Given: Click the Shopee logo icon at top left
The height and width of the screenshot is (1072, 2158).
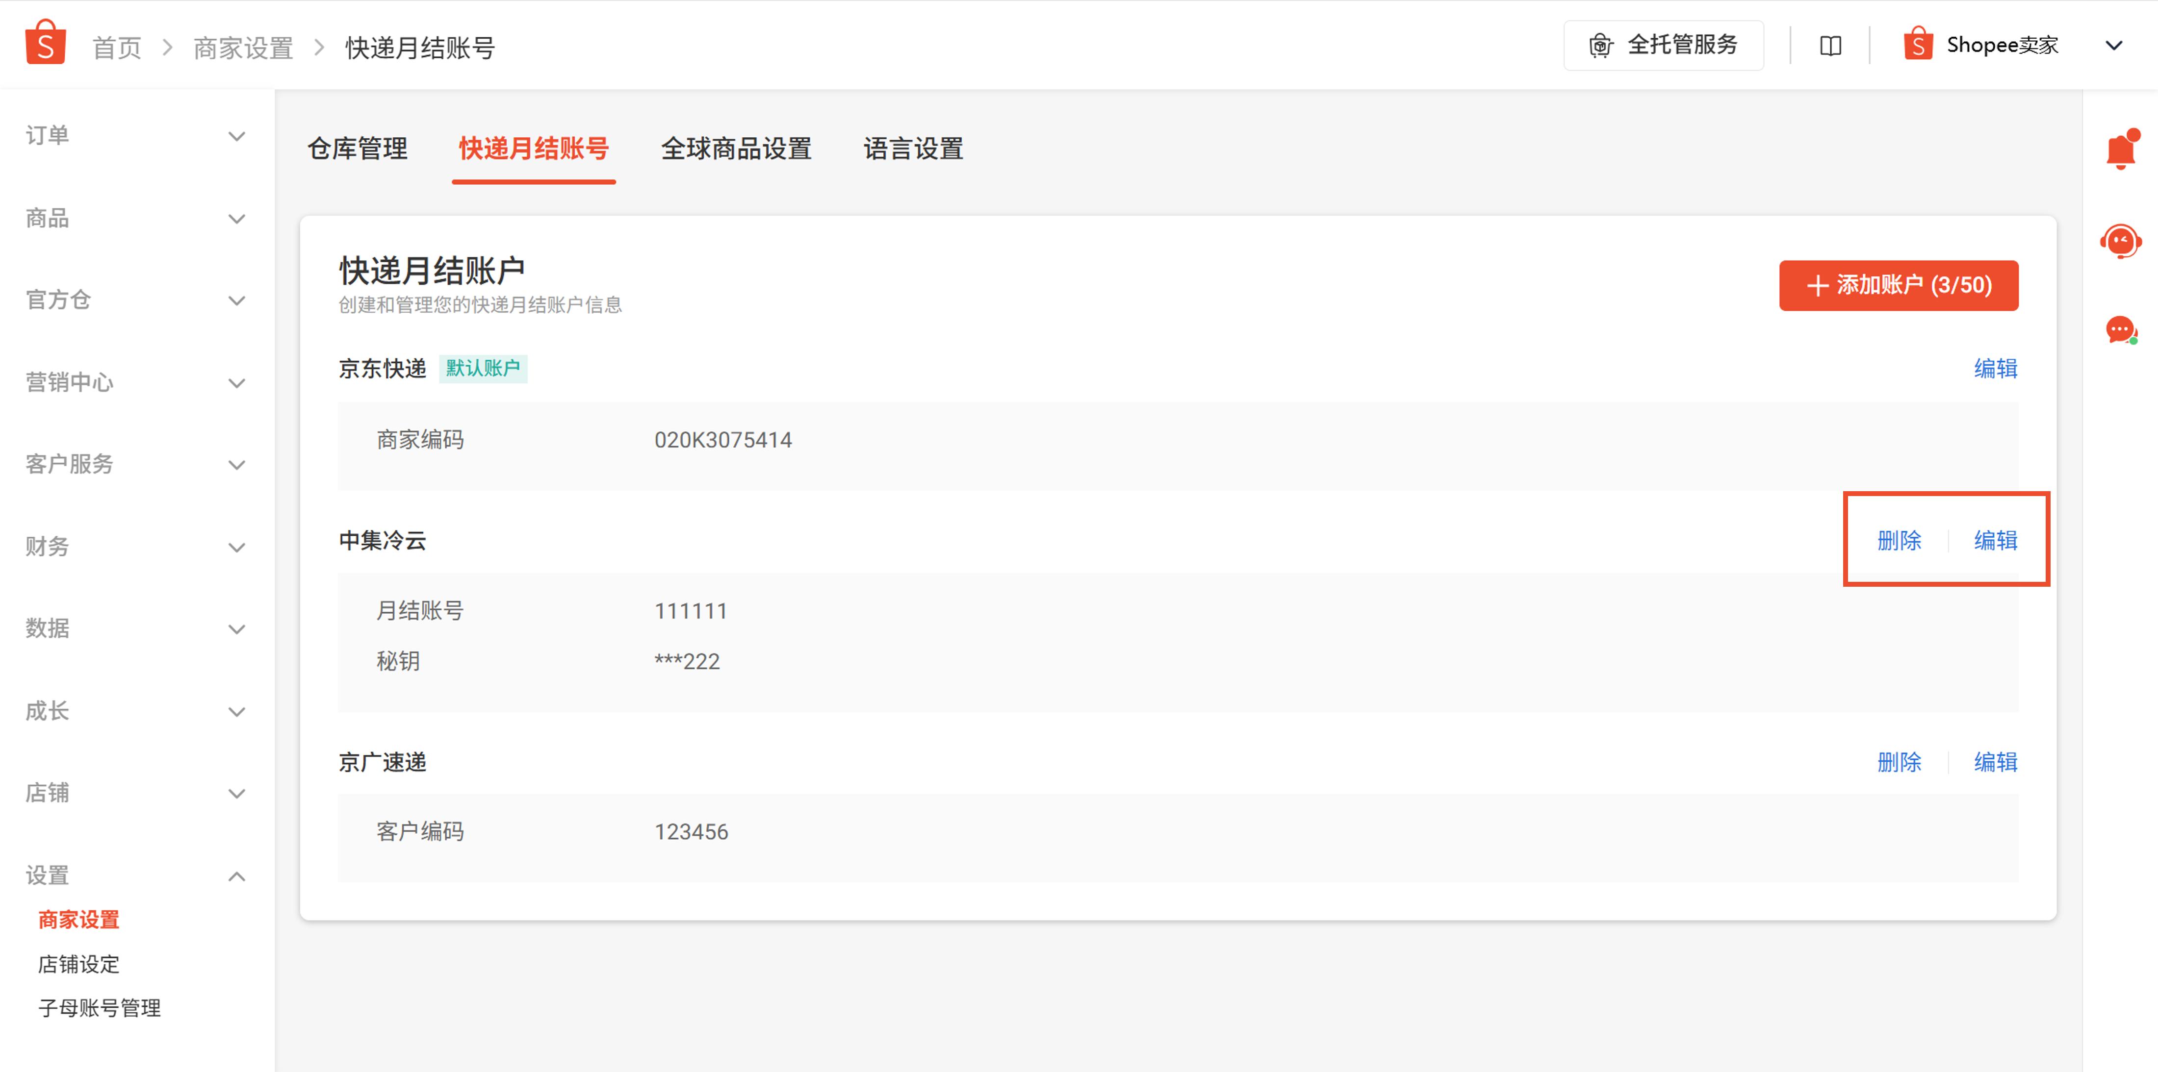Looking at the screenshot, I should (x=45, y=43).
